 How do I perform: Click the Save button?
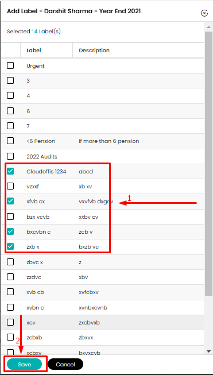(x=24, y=364)
